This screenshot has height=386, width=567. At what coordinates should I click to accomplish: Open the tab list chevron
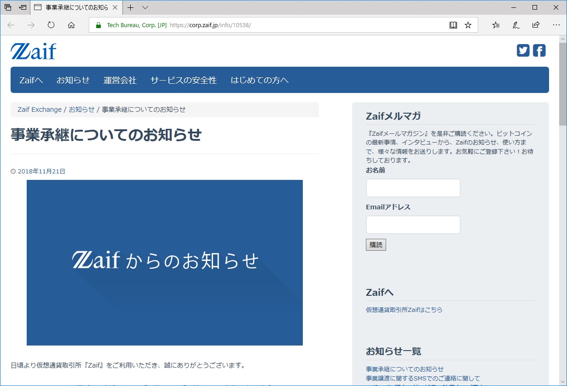click(145, 8)
